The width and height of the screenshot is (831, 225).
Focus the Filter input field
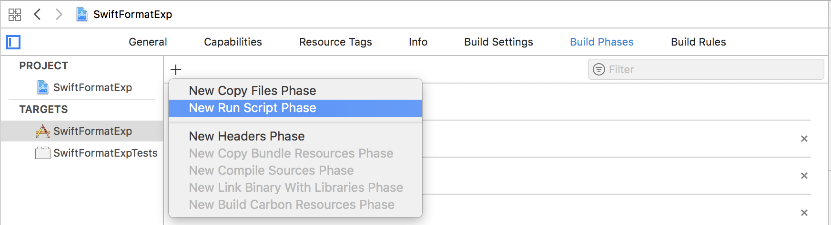pyautogui.click(x=706, y=69)
